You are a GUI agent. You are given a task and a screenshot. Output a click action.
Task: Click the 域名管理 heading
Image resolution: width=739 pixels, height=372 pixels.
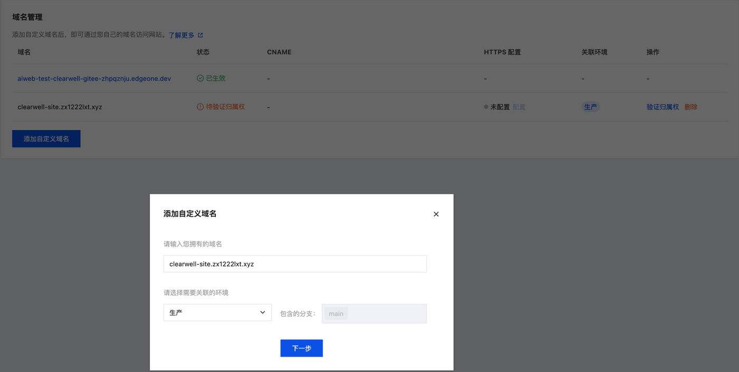tap(27, 17)
